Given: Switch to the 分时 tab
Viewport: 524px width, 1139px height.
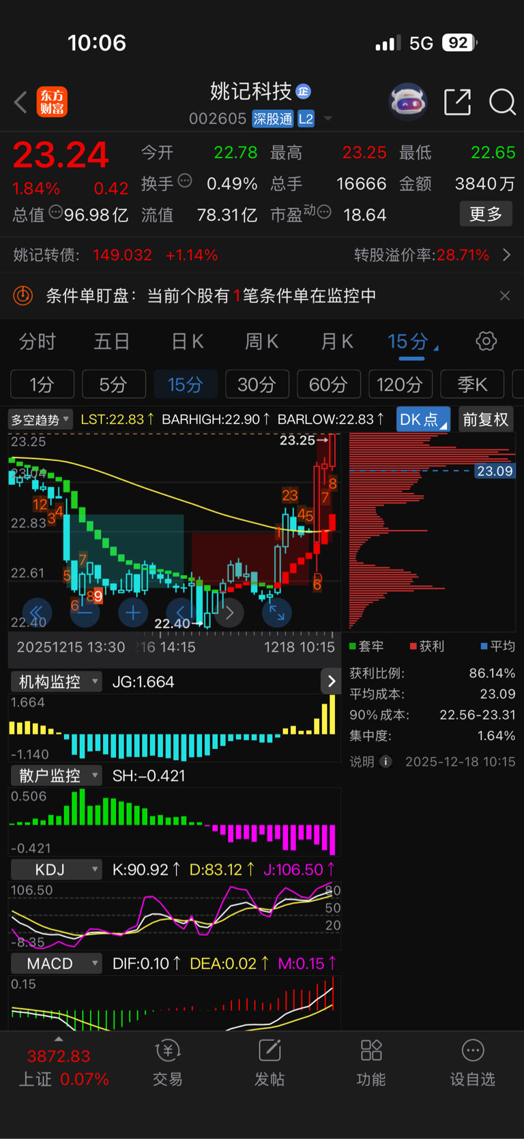Looking at the screenshot, I should (x=37, y=341).
